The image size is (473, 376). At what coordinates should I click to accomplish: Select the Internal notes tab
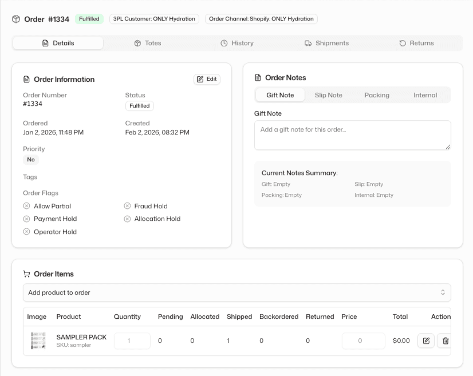click(425, 95)
